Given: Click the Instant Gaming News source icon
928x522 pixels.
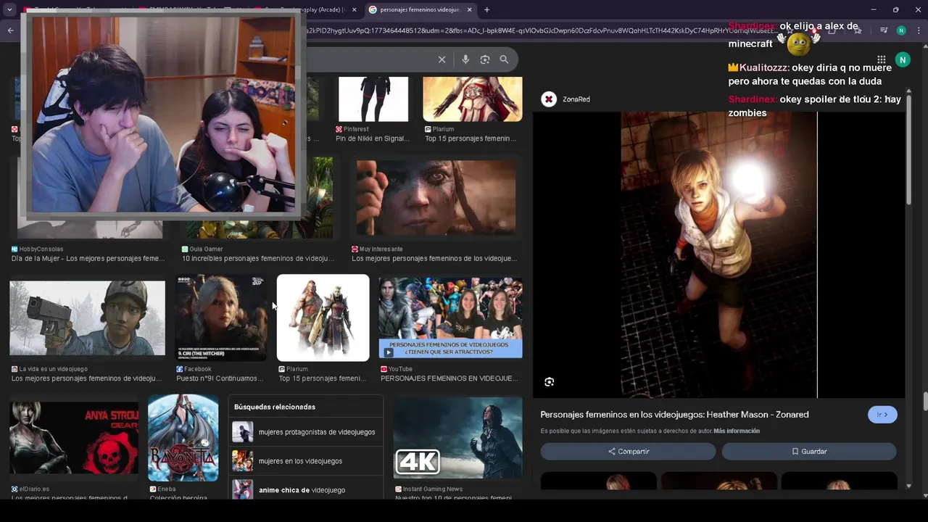Looking at the screenshot, I should pyautogui.click(x=398, y=489).
